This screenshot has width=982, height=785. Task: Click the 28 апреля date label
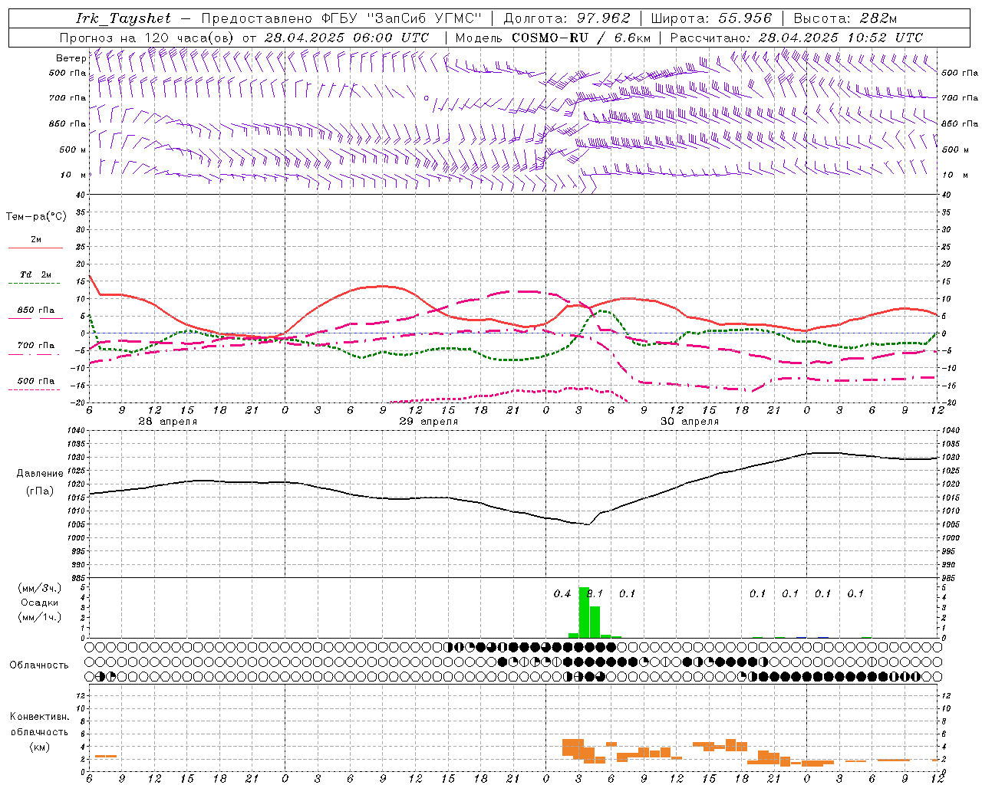tap(168, 422)
